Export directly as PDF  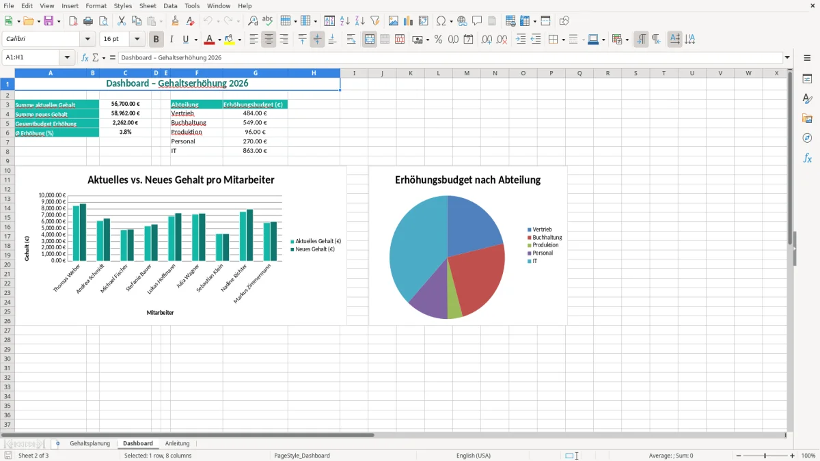[x=73, y=21]
